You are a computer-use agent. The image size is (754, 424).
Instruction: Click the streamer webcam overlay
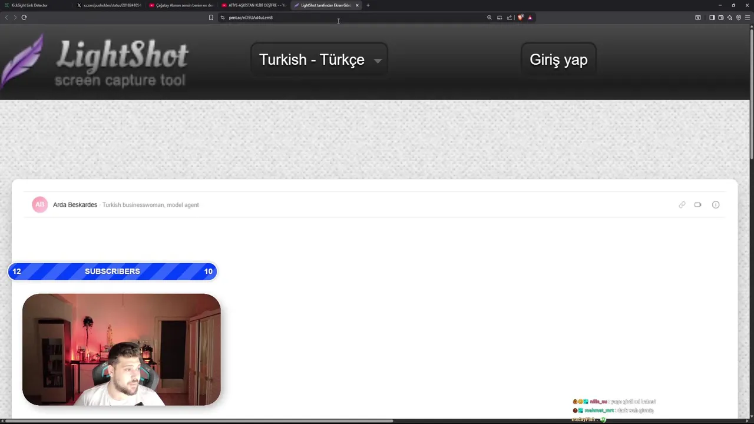coord(121,350)
